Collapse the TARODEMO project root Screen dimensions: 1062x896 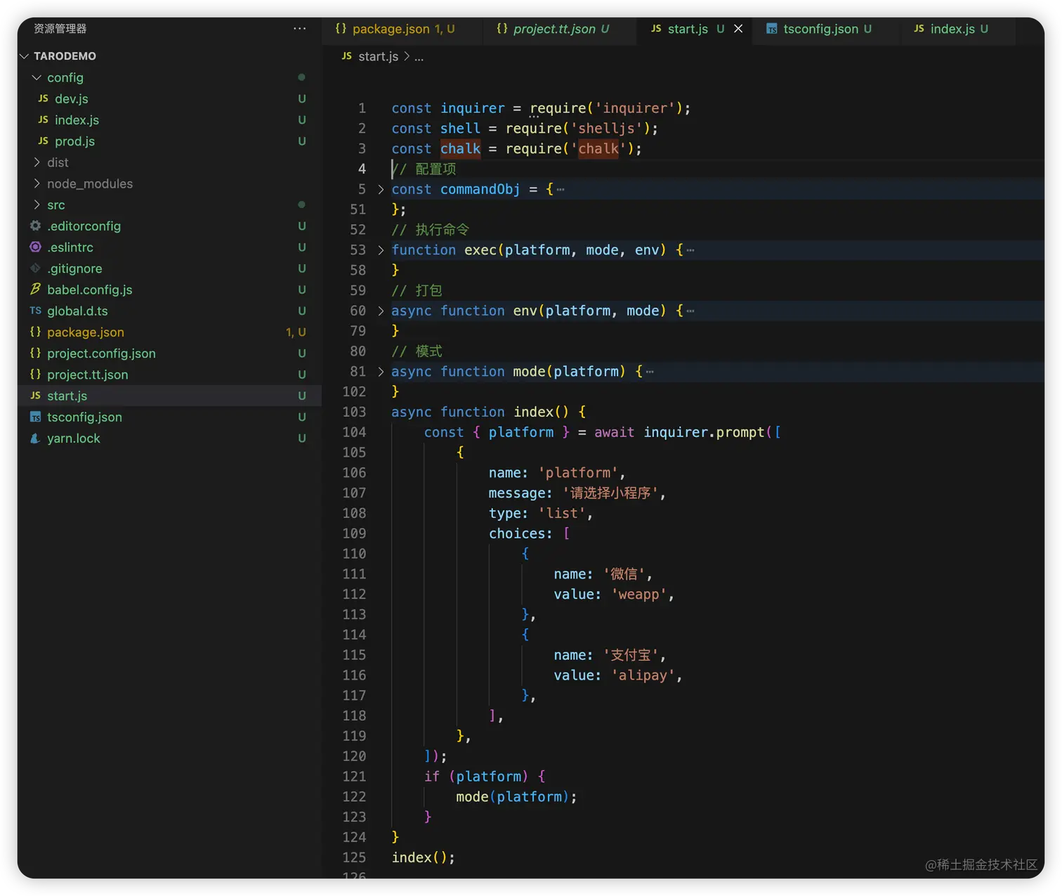(24, 56)
